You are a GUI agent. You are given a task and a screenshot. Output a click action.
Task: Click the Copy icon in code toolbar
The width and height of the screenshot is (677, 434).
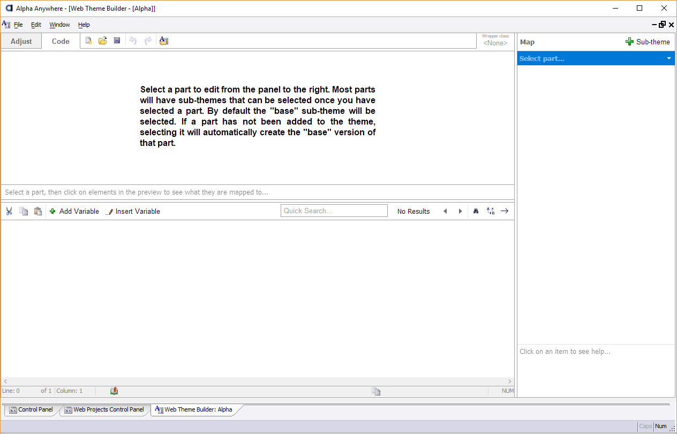[x=24, y=211]
